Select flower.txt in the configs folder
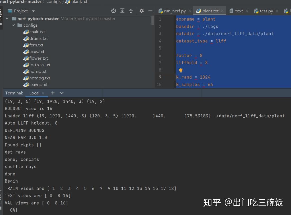This screenshot has height=215, width=291. point(39,58)
